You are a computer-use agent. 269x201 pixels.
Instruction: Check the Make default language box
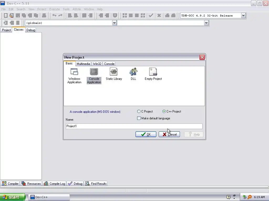tap(139, 118)
